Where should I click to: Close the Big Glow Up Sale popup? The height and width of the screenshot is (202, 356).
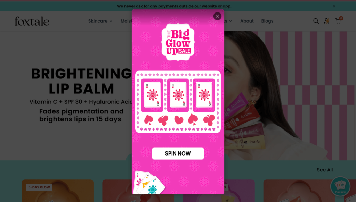217,16
